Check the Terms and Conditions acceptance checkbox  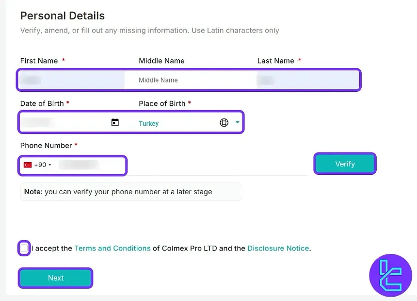[24, 248]
